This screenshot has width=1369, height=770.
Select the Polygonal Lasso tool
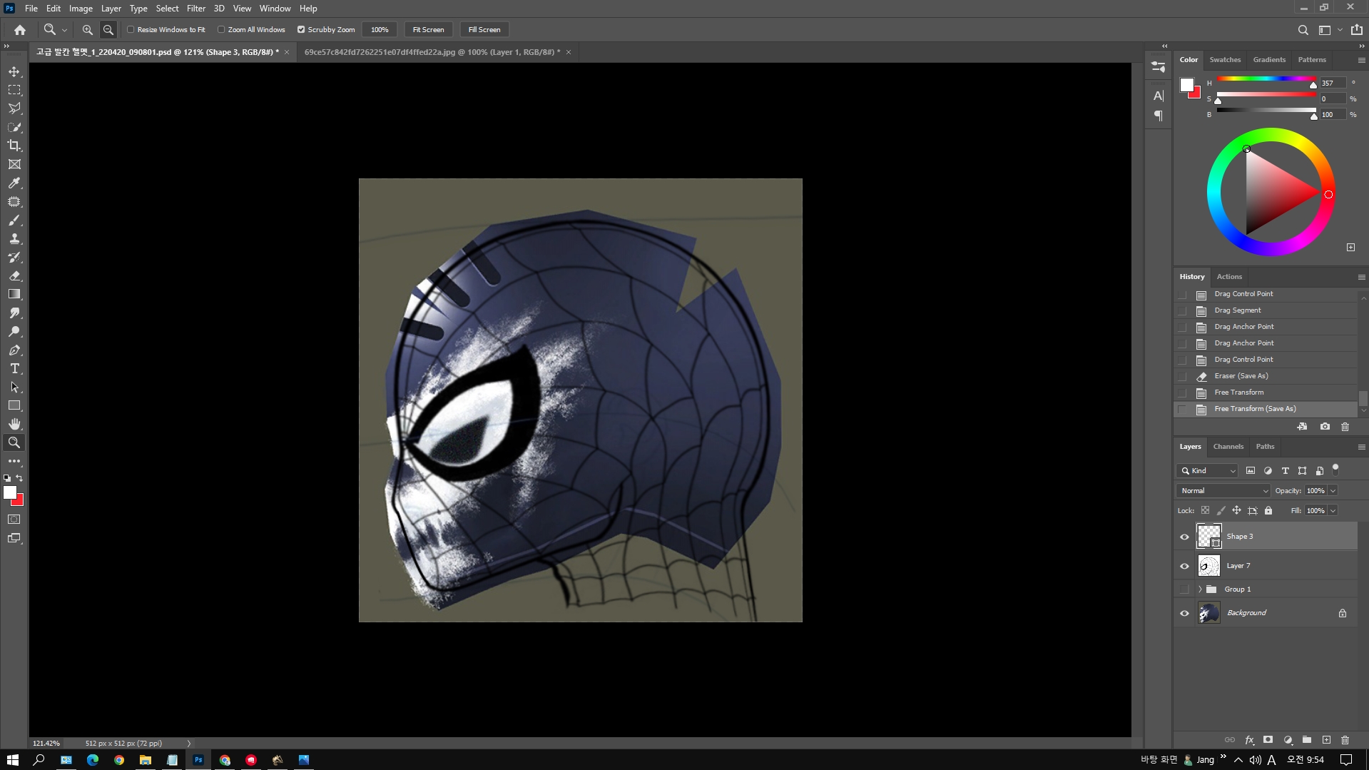click(x=14, y=108)
